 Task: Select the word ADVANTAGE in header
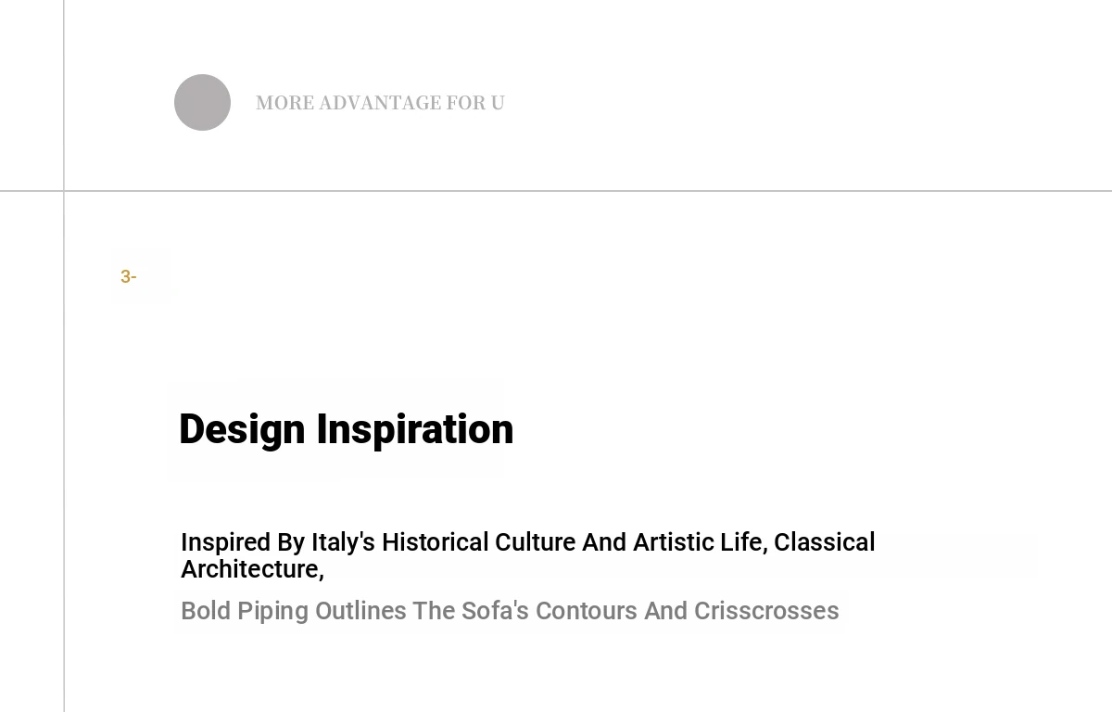(x=380, y=103)
